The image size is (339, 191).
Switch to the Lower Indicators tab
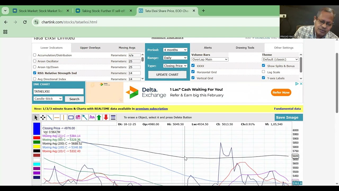[52, 48]
